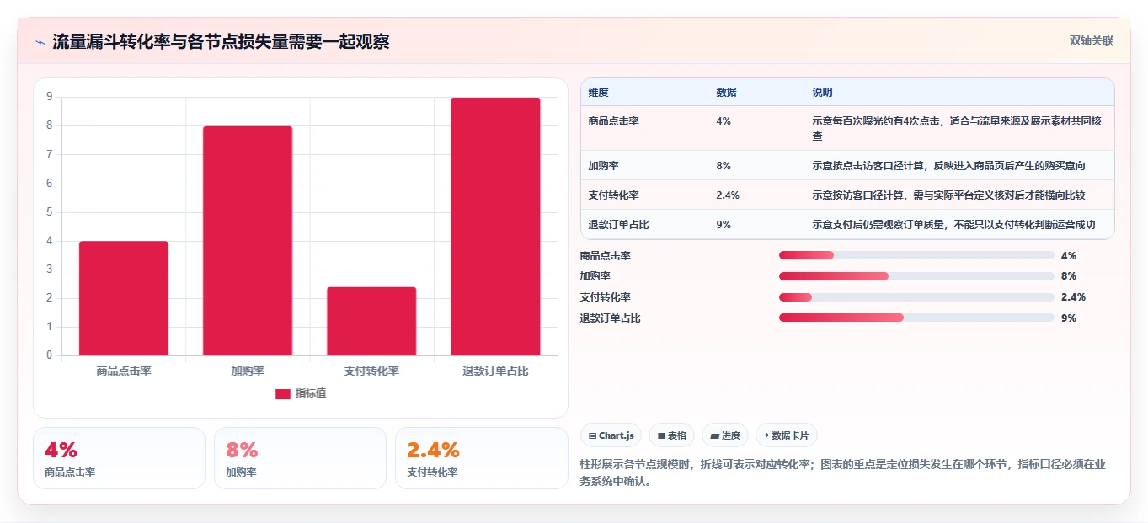
Task: Click the 表格 tag chip
Action: 672,435
